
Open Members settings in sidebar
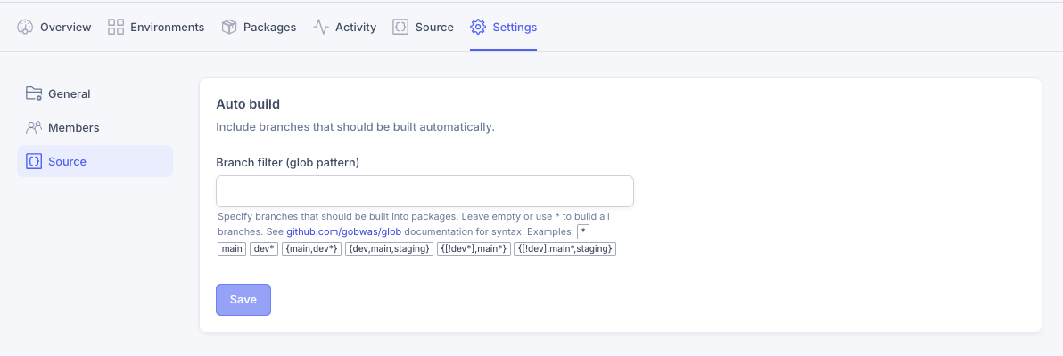coord(95,127)
